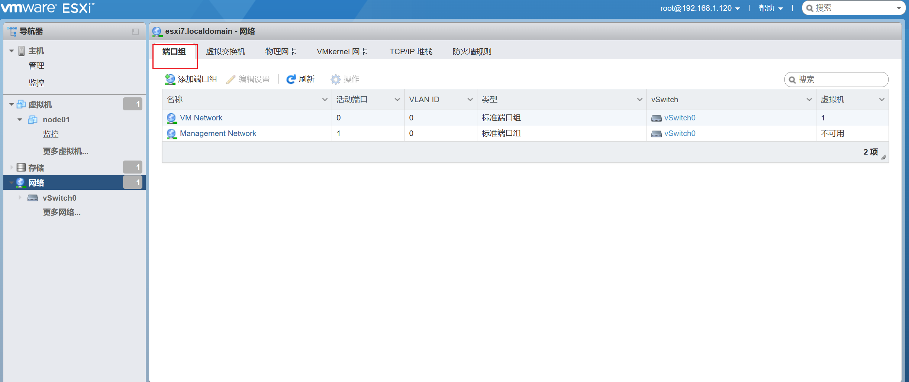The width and height of the screenshot is (909, 382).
Task: Switch to the 端口组 tab
Action: point(174,52)
